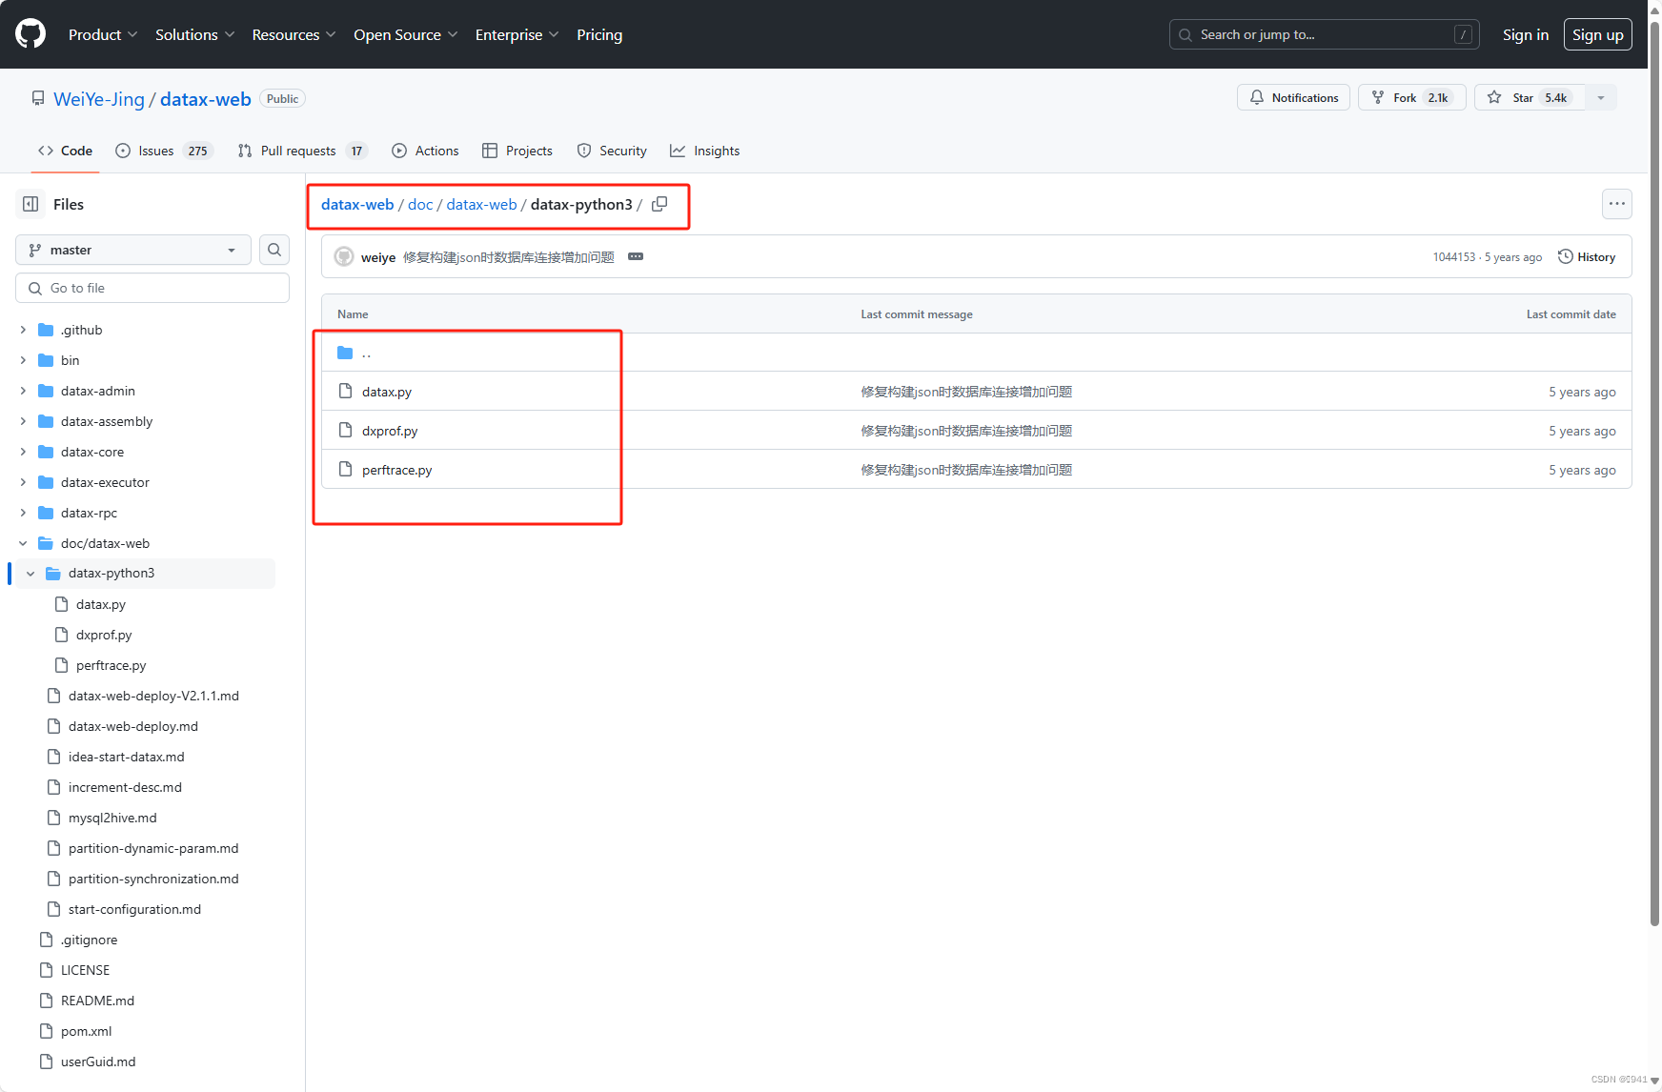1662x1092 pixels.
Task: Expand the bin folder chevron
Action: pos(23,360)
